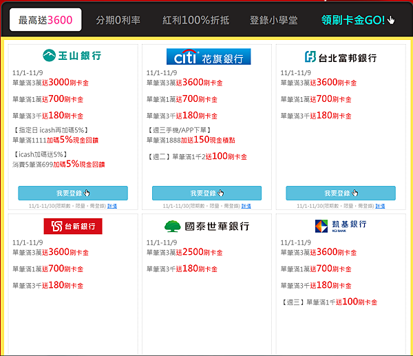Viewport: 413px width, 356px height.
Task: Select the 最高送3600 tab
Action: [x=45, y=20]
